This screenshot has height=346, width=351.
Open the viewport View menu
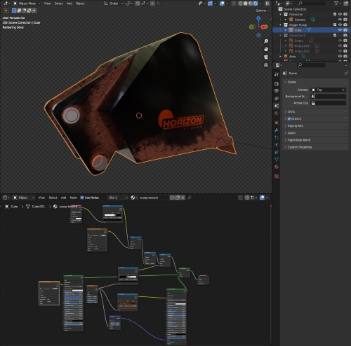[x=47, y=4]
